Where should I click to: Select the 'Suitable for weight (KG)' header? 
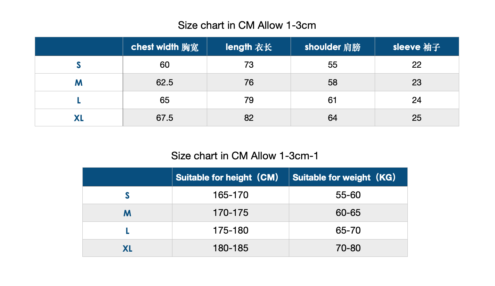[x=348, y=177]
